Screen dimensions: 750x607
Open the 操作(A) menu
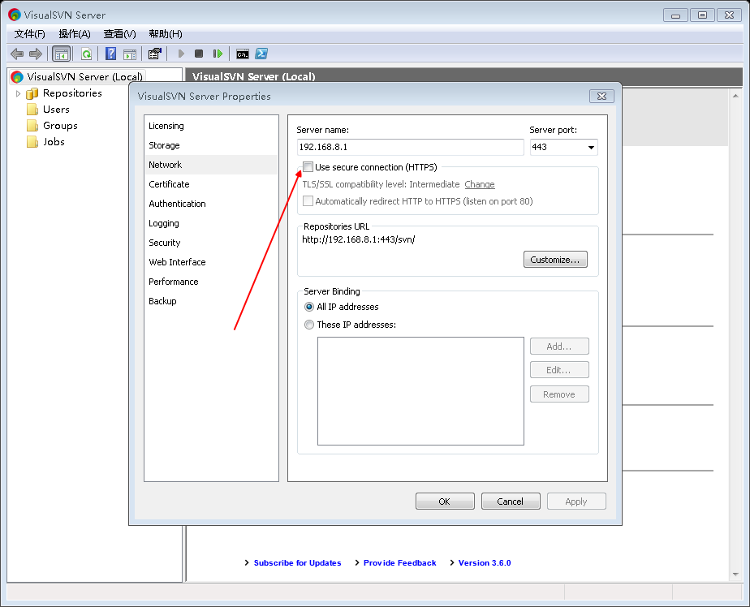75,34
